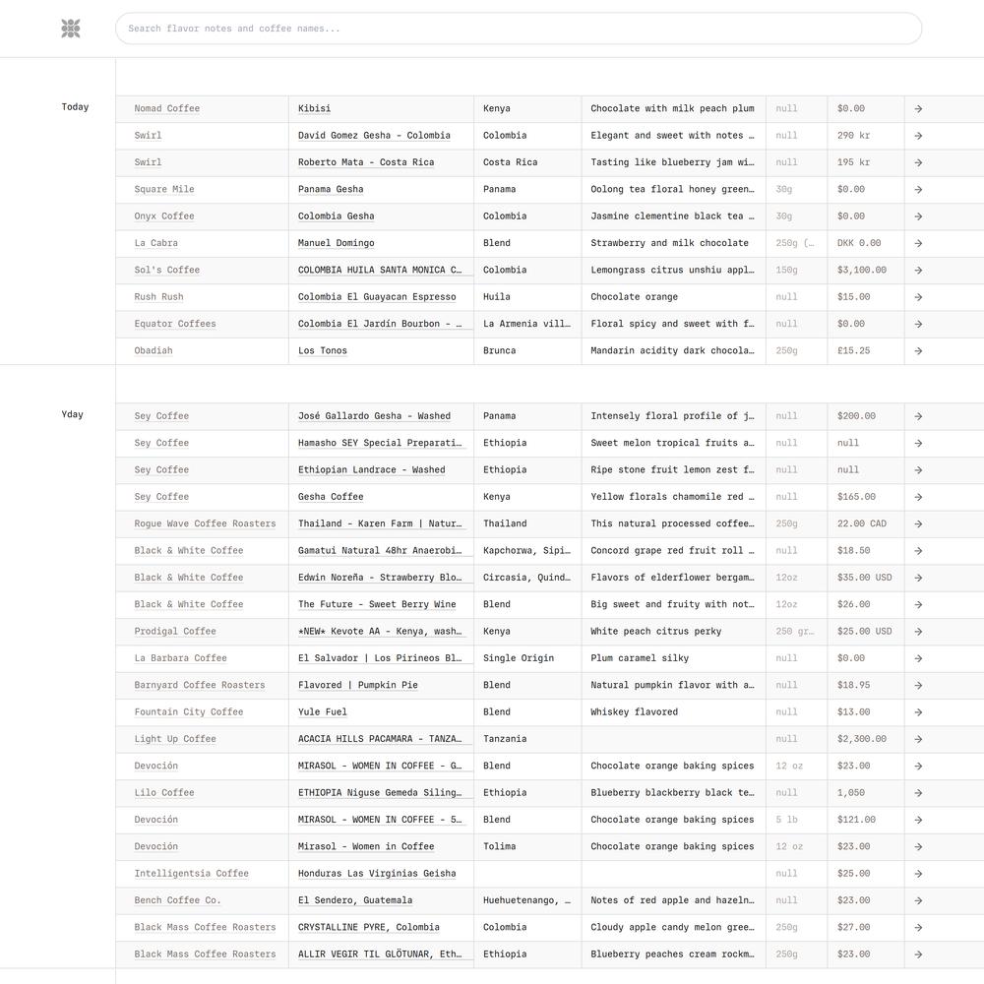Image resolution: width=984 pixels, height=984 pixels.
Task: Open Sol's Coffee roaster link
Action: point(167,271)
